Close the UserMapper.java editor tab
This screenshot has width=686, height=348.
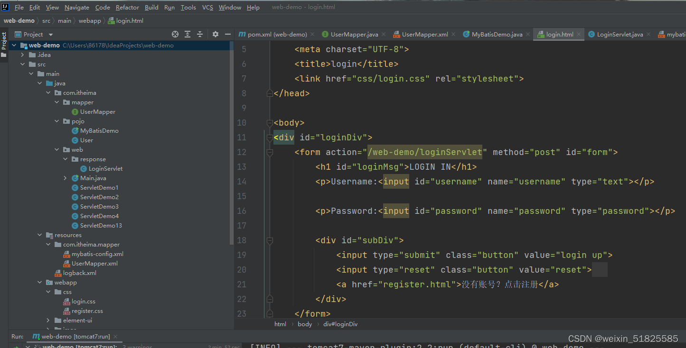coord(384,34)
